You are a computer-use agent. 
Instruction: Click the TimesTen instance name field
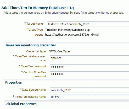[89, 97]
